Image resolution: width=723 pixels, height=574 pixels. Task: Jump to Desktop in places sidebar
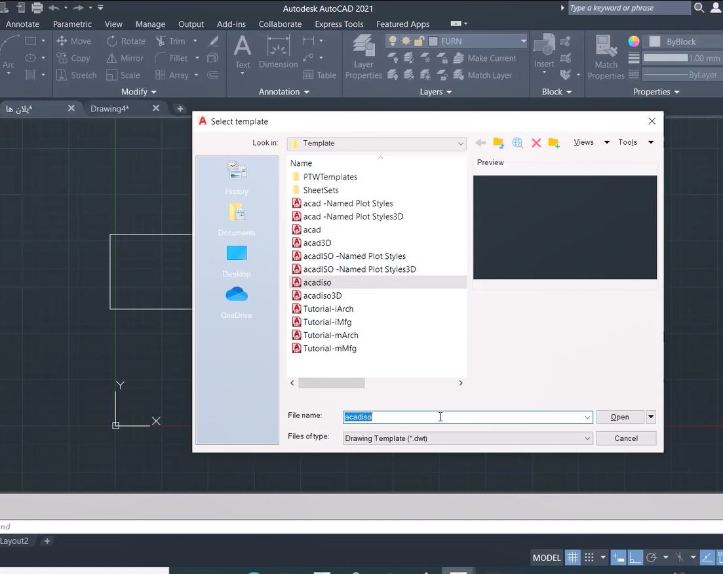click(237, 261)
